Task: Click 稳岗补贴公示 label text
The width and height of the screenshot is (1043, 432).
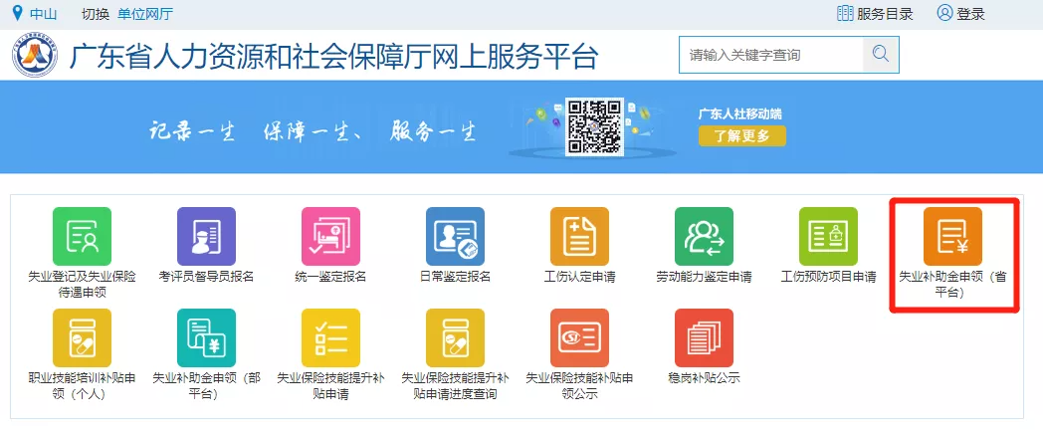Action: pos(704,378)
